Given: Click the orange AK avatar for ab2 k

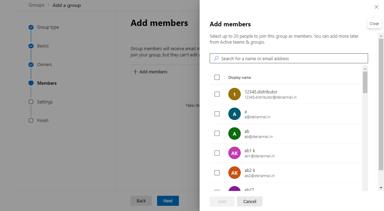Looking at the screenshot, I should click(234, 173).
